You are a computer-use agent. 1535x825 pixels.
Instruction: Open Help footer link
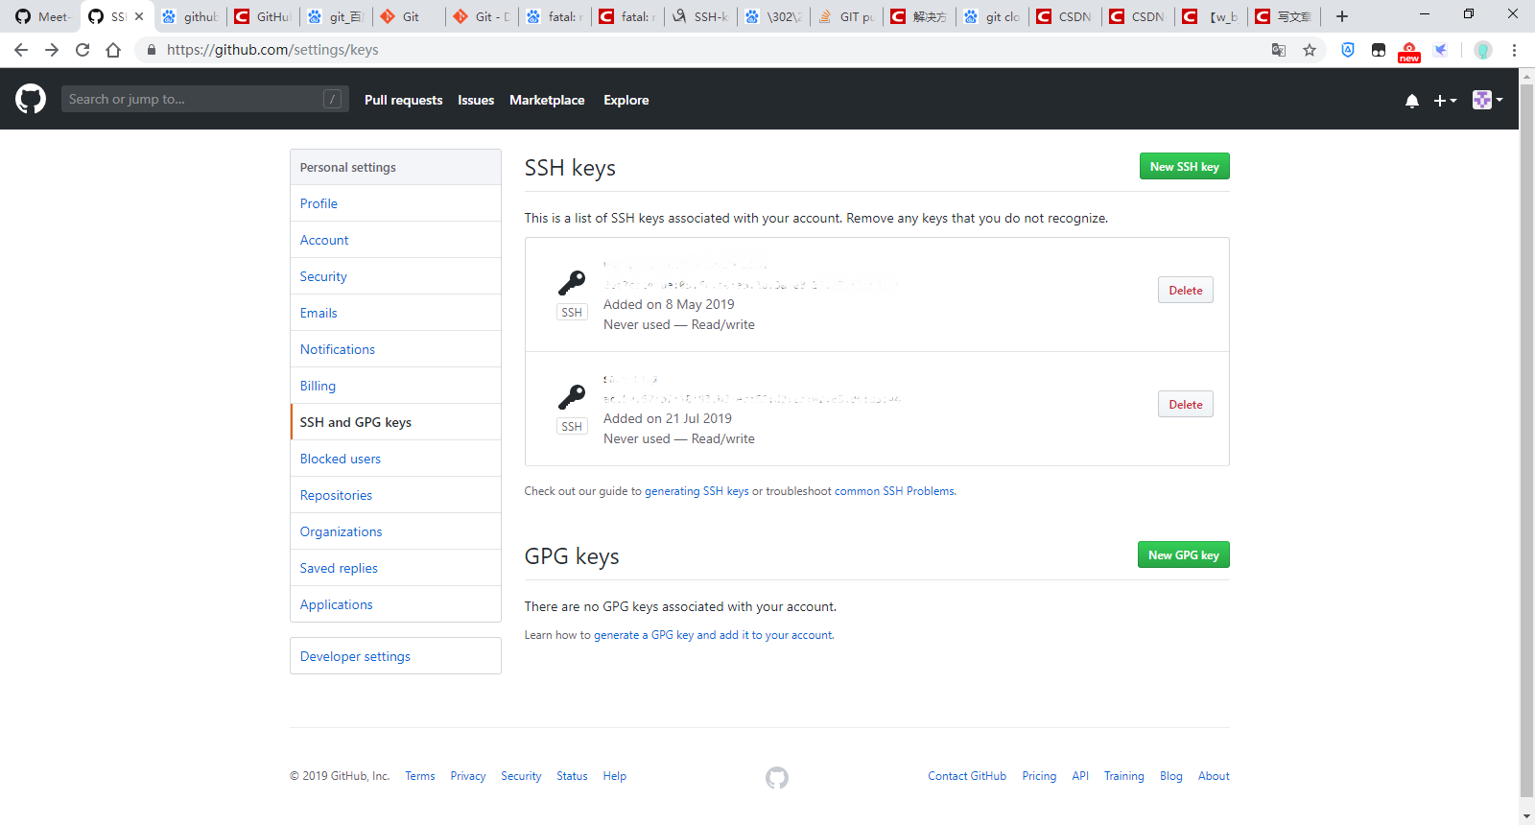point(615,776)
